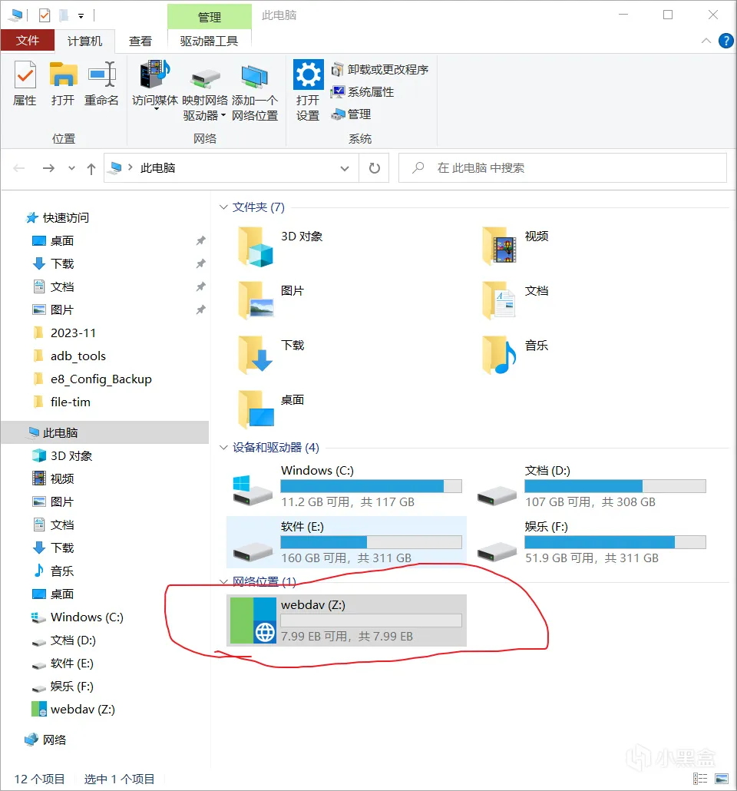Select the 文档 (D:) drive tile
The height and width of the screenshot is (791, 737).
(x=590, y=486)
